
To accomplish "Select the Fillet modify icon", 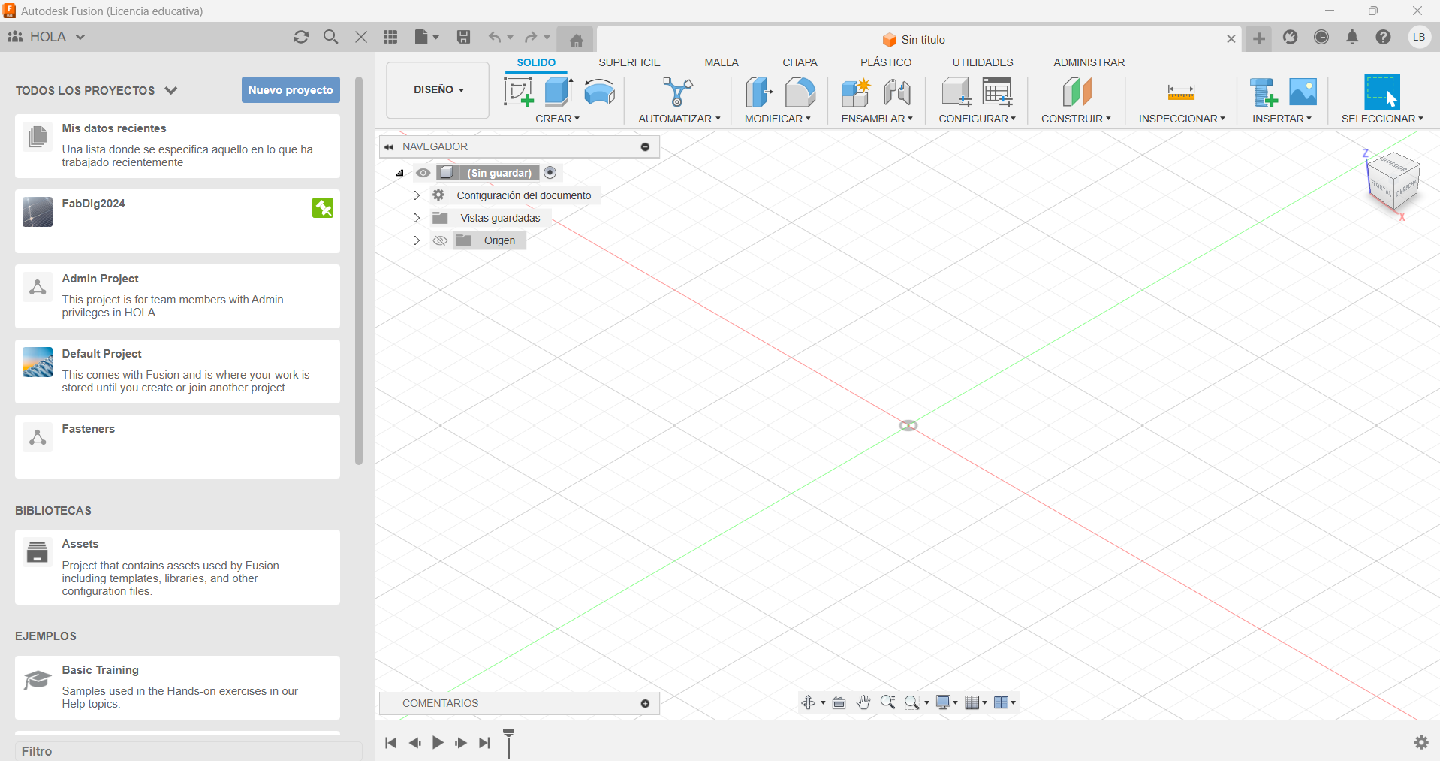I will pyautogui.click(x=800, y=92).
